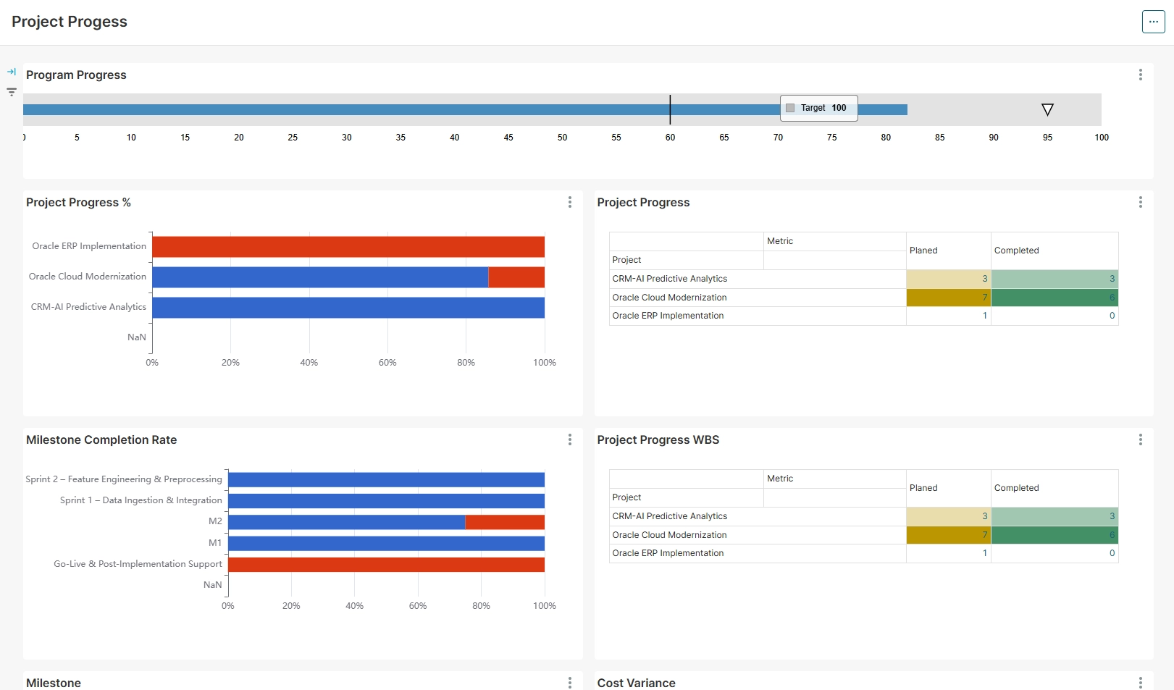Click Oracle ERP Implementation row in WBS table

[x=668, y=553]
